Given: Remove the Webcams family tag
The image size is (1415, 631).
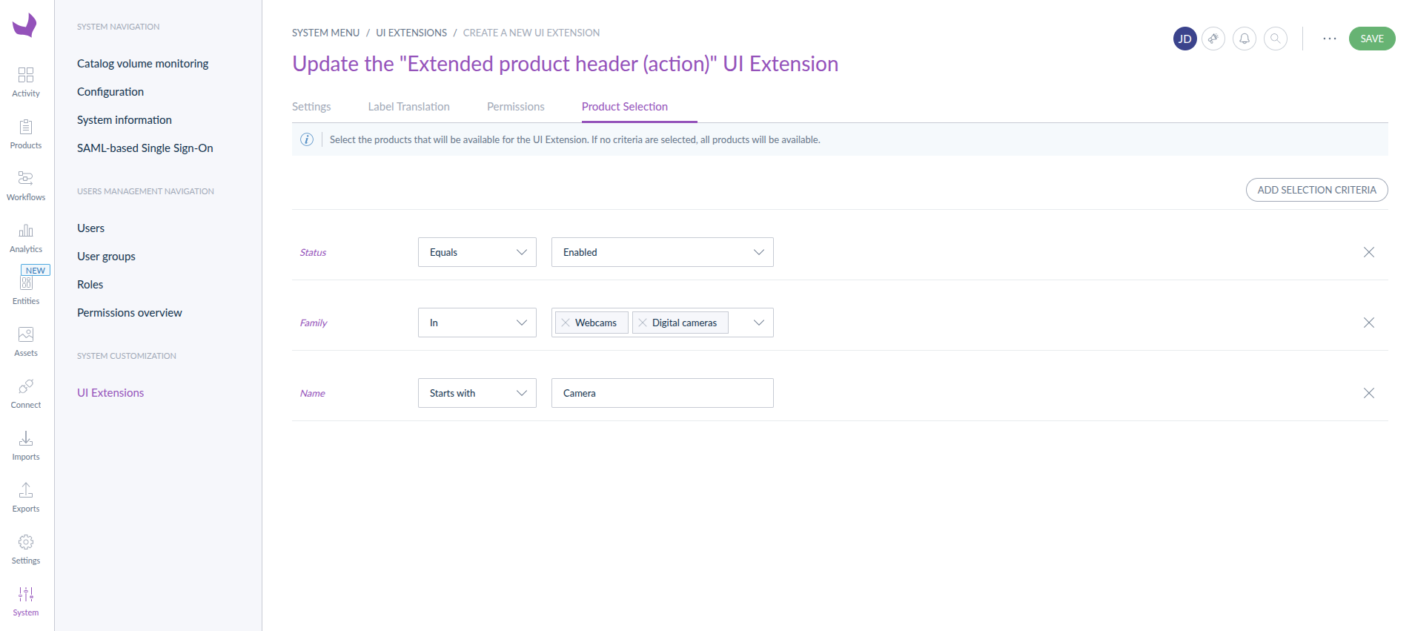Looking at the screenshot, I should (x=566, y=323).
